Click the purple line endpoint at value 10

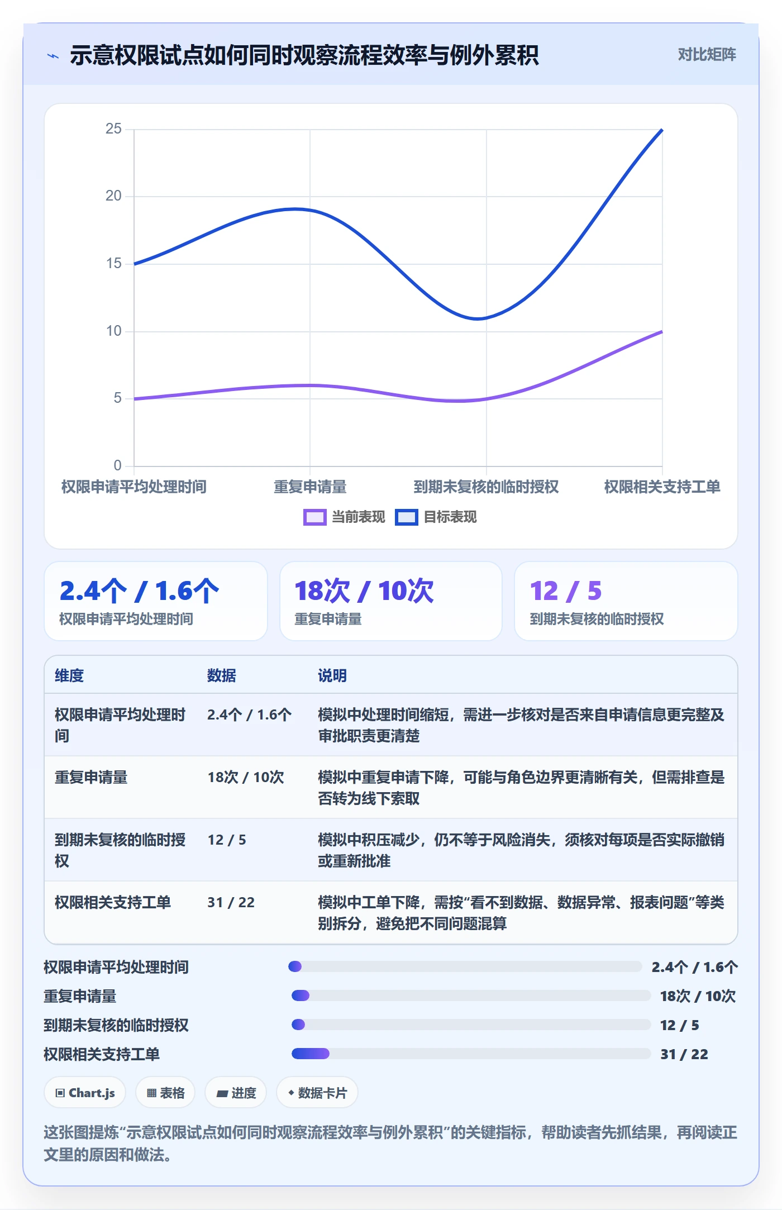coord(662,331)
